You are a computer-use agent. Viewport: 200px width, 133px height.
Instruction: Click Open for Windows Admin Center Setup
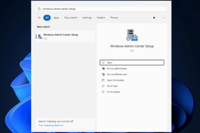(132, 62)
